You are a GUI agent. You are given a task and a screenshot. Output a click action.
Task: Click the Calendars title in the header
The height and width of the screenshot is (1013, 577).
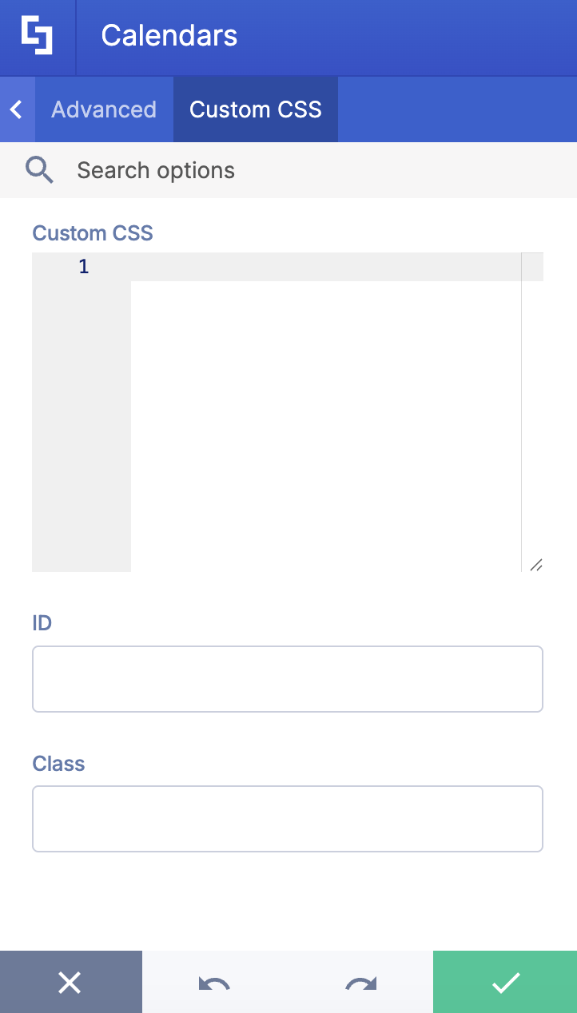[169, 35]
